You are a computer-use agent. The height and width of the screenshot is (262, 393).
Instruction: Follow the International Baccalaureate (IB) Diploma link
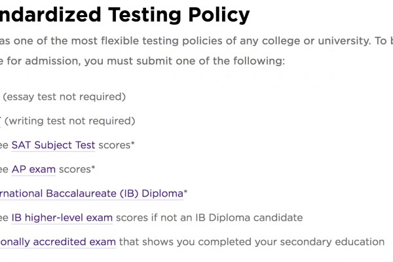click(x=92, y=194)
